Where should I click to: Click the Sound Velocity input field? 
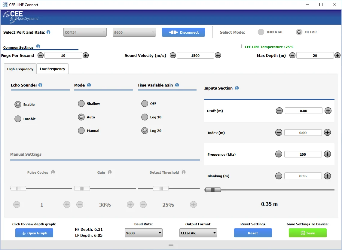point(195,55)
